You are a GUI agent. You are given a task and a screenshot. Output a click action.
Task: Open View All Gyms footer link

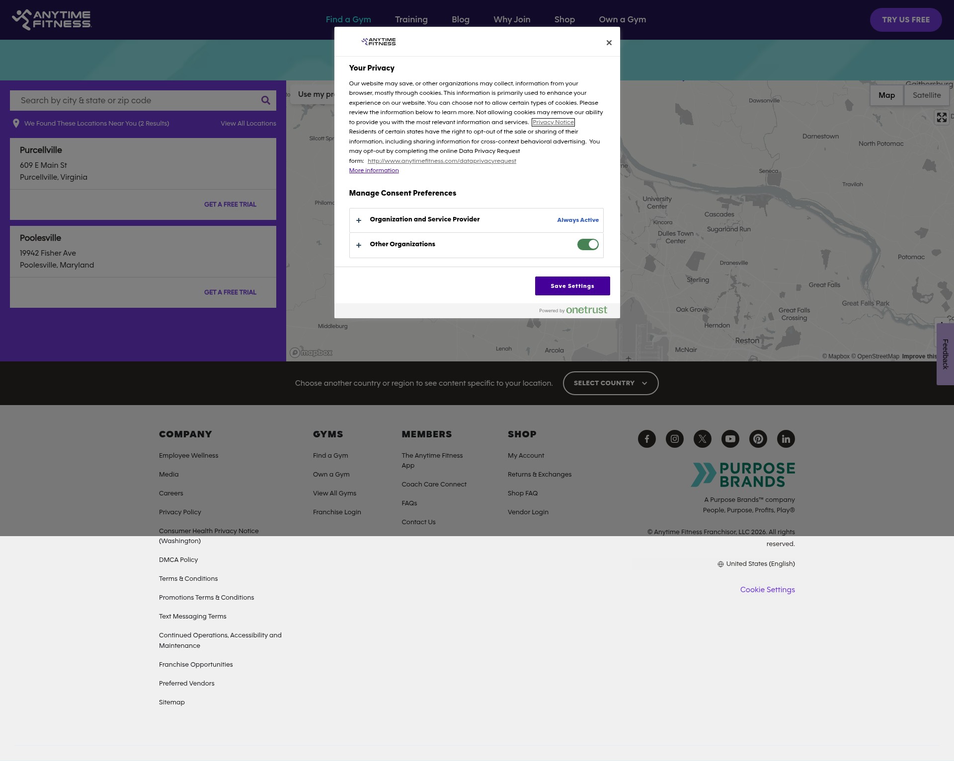point(334,493)
